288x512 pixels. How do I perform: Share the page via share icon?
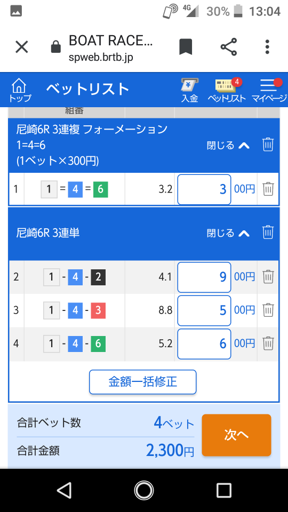[x=229, y=47]
